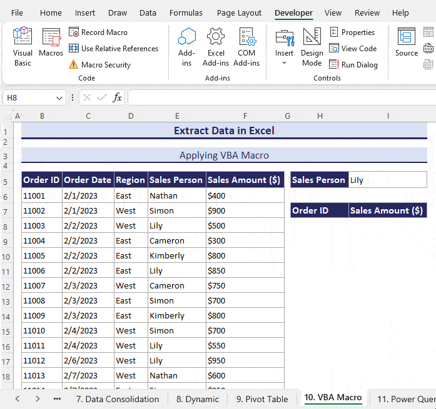Click the Run Dialog button
The height and width of the screenshot is (409, 436).
353,65
